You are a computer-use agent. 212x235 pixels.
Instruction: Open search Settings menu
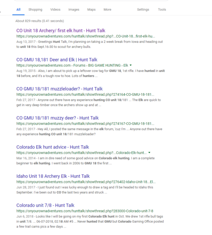143,9
